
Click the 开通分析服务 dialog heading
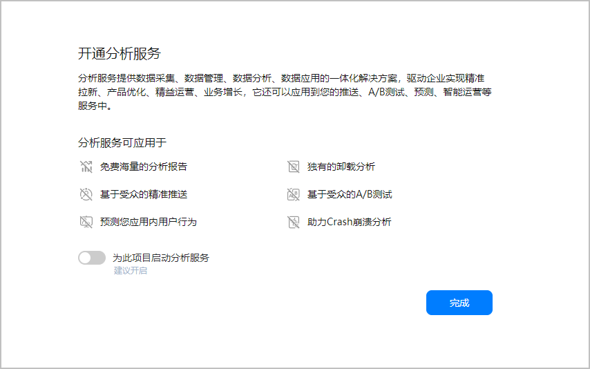coord(120,54)
